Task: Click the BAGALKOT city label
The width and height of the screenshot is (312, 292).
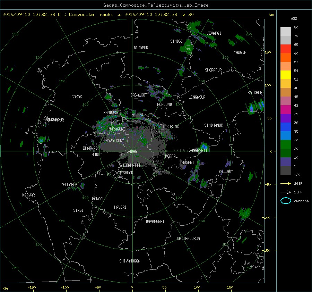Action: [x=139, y=95]
